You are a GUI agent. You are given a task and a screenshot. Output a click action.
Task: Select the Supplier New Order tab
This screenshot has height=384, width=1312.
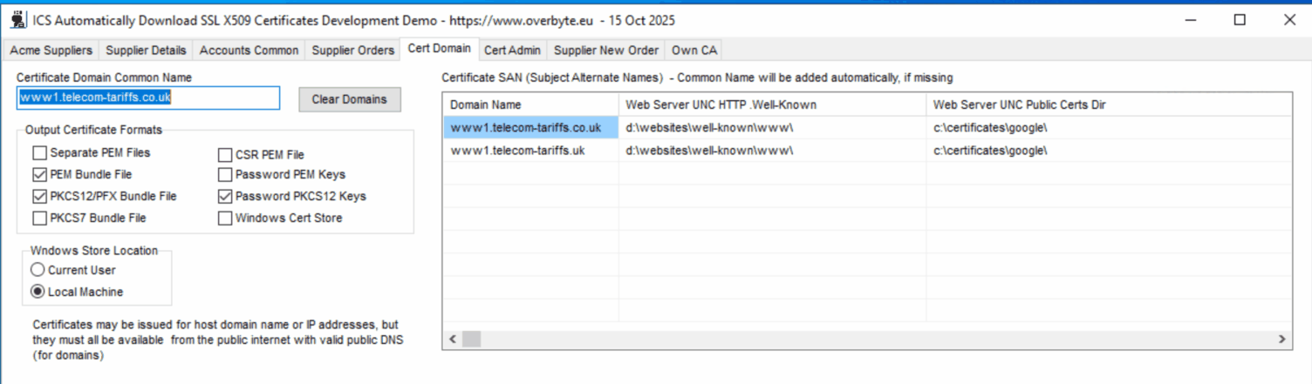coord(606,50)
